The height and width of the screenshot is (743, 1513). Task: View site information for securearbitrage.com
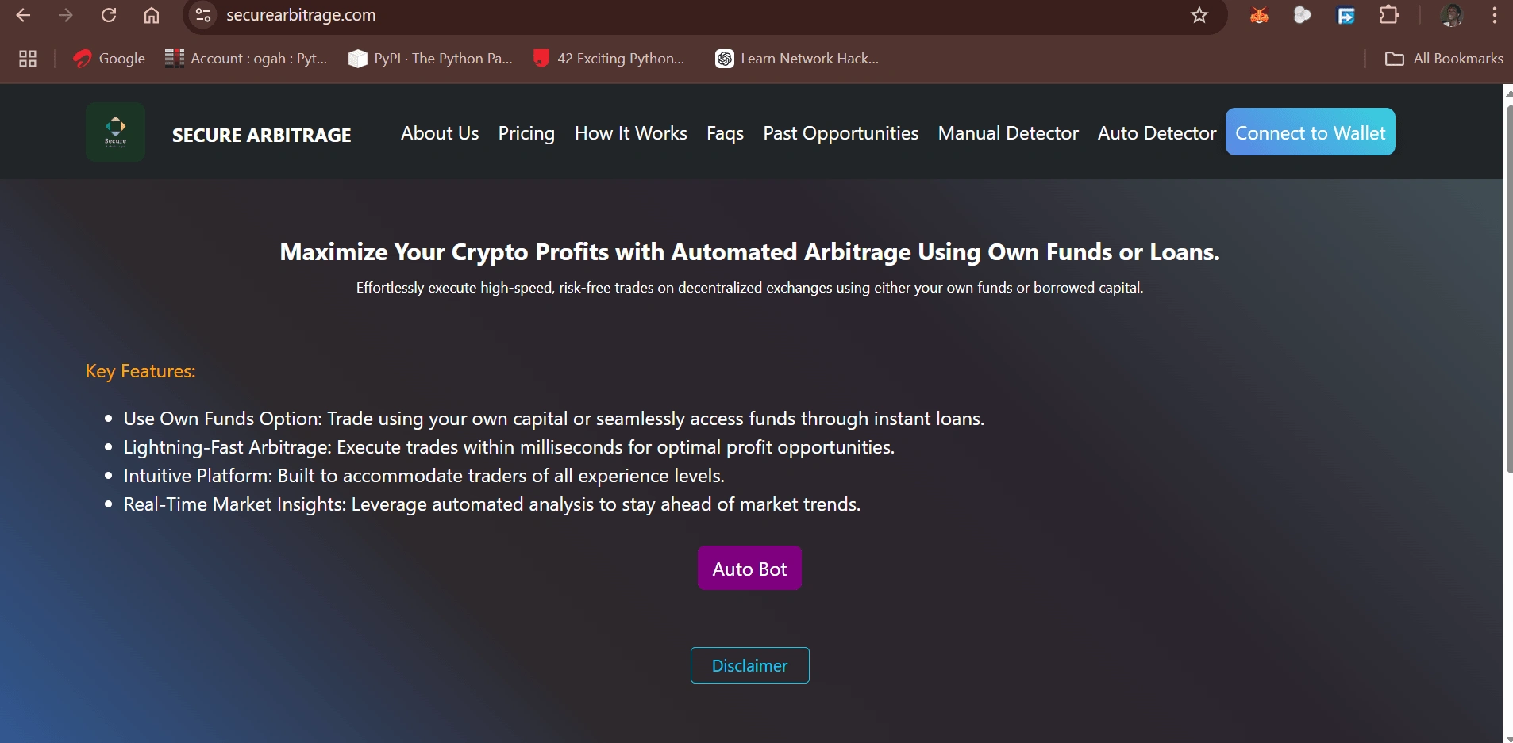[203, 15]
